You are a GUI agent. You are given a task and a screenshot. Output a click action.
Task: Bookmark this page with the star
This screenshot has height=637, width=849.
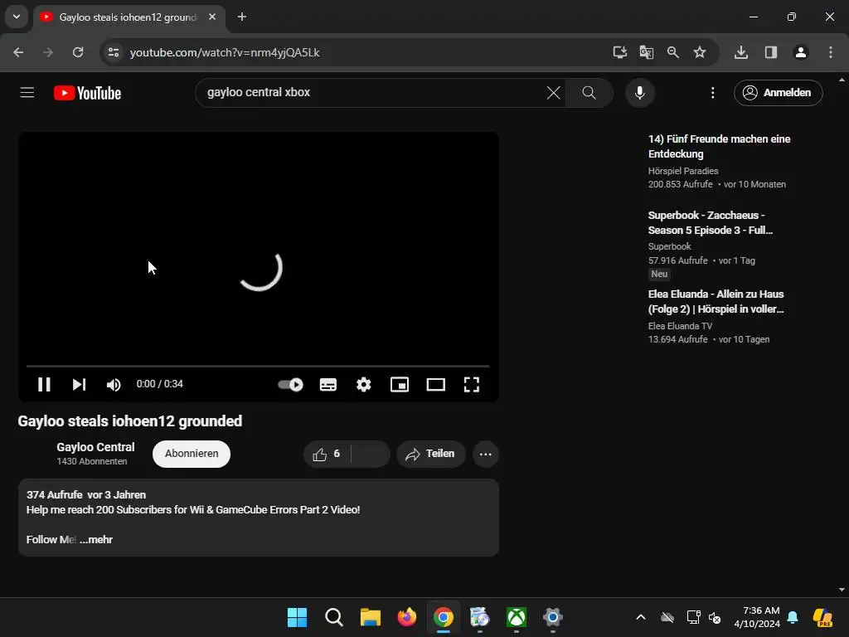[700, 52]
